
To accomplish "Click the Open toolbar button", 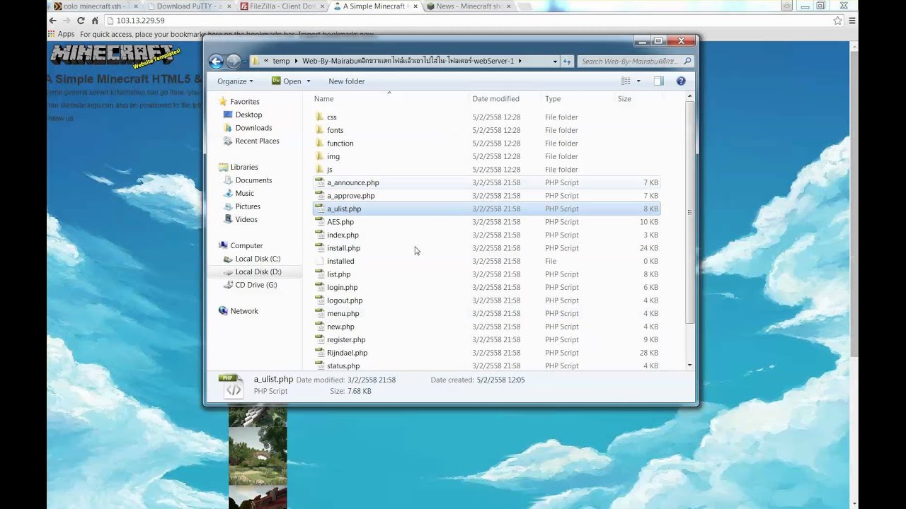I will (x=287, y=81).
